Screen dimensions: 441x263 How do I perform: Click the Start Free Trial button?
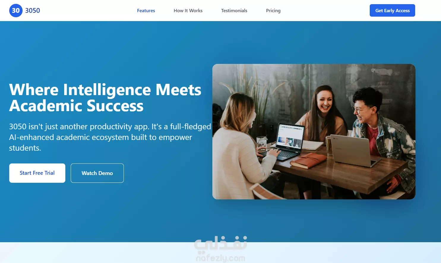click(37, 173)
